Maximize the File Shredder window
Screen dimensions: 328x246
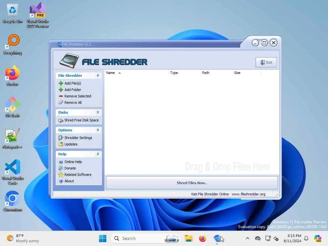(x=264, y=43)
